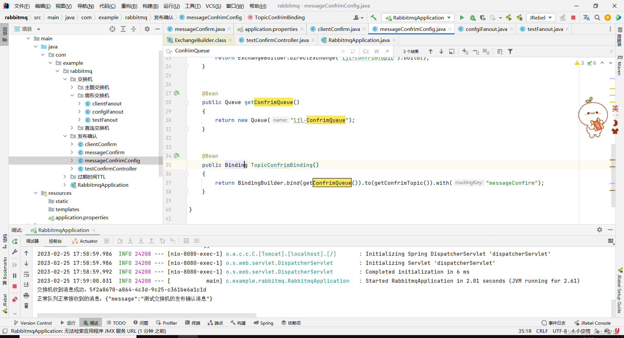Open JRebel dropdown in toolbar
Image resolution: width=624 pixels, height=338 pixels.
tap(541, 18)
